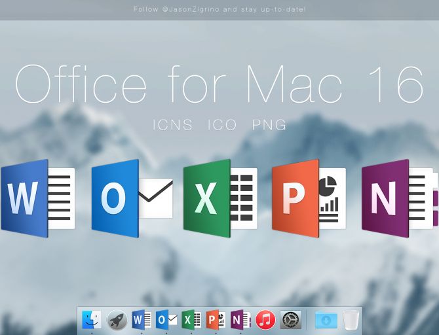Click the ICNS format label

pos(172,125)
